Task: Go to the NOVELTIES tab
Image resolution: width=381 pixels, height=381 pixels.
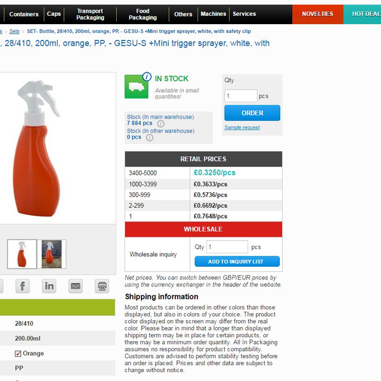Action: [317, 14]
